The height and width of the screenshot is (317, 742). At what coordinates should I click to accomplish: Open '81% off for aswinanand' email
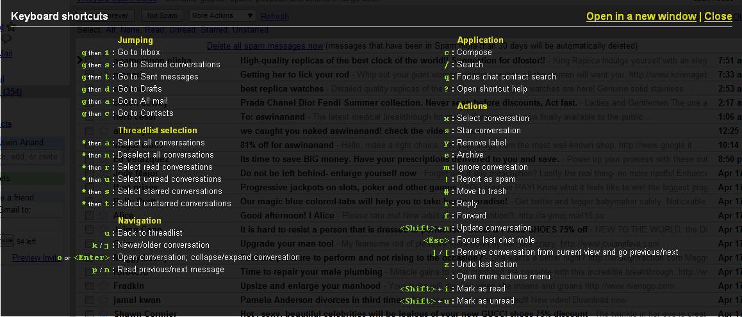287,145
